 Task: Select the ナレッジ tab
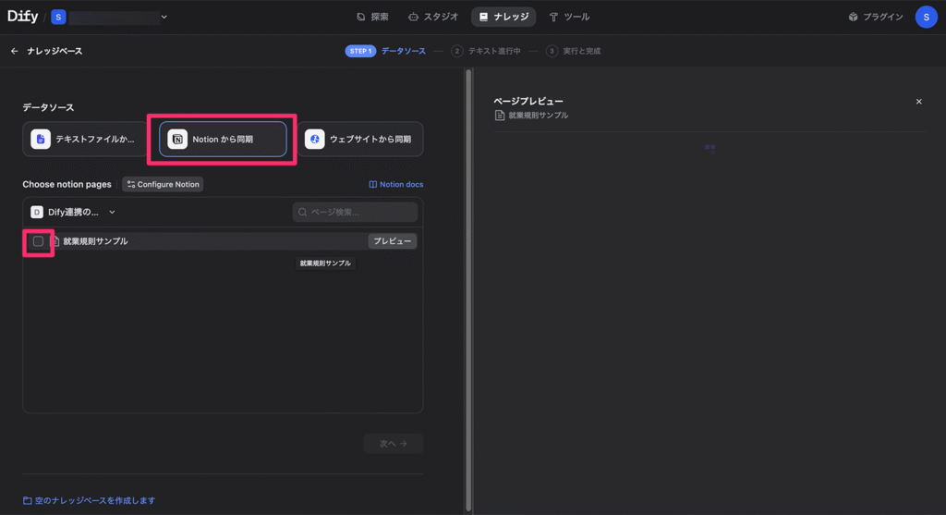503,17
